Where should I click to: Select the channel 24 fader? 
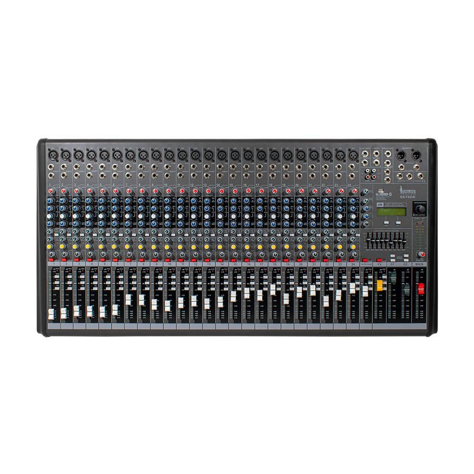352,288
